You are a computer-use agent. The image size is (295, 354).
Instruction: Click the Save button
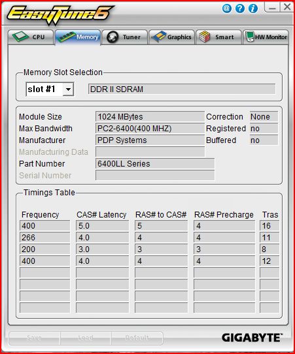pyautogui.click(x=35, y=338)
